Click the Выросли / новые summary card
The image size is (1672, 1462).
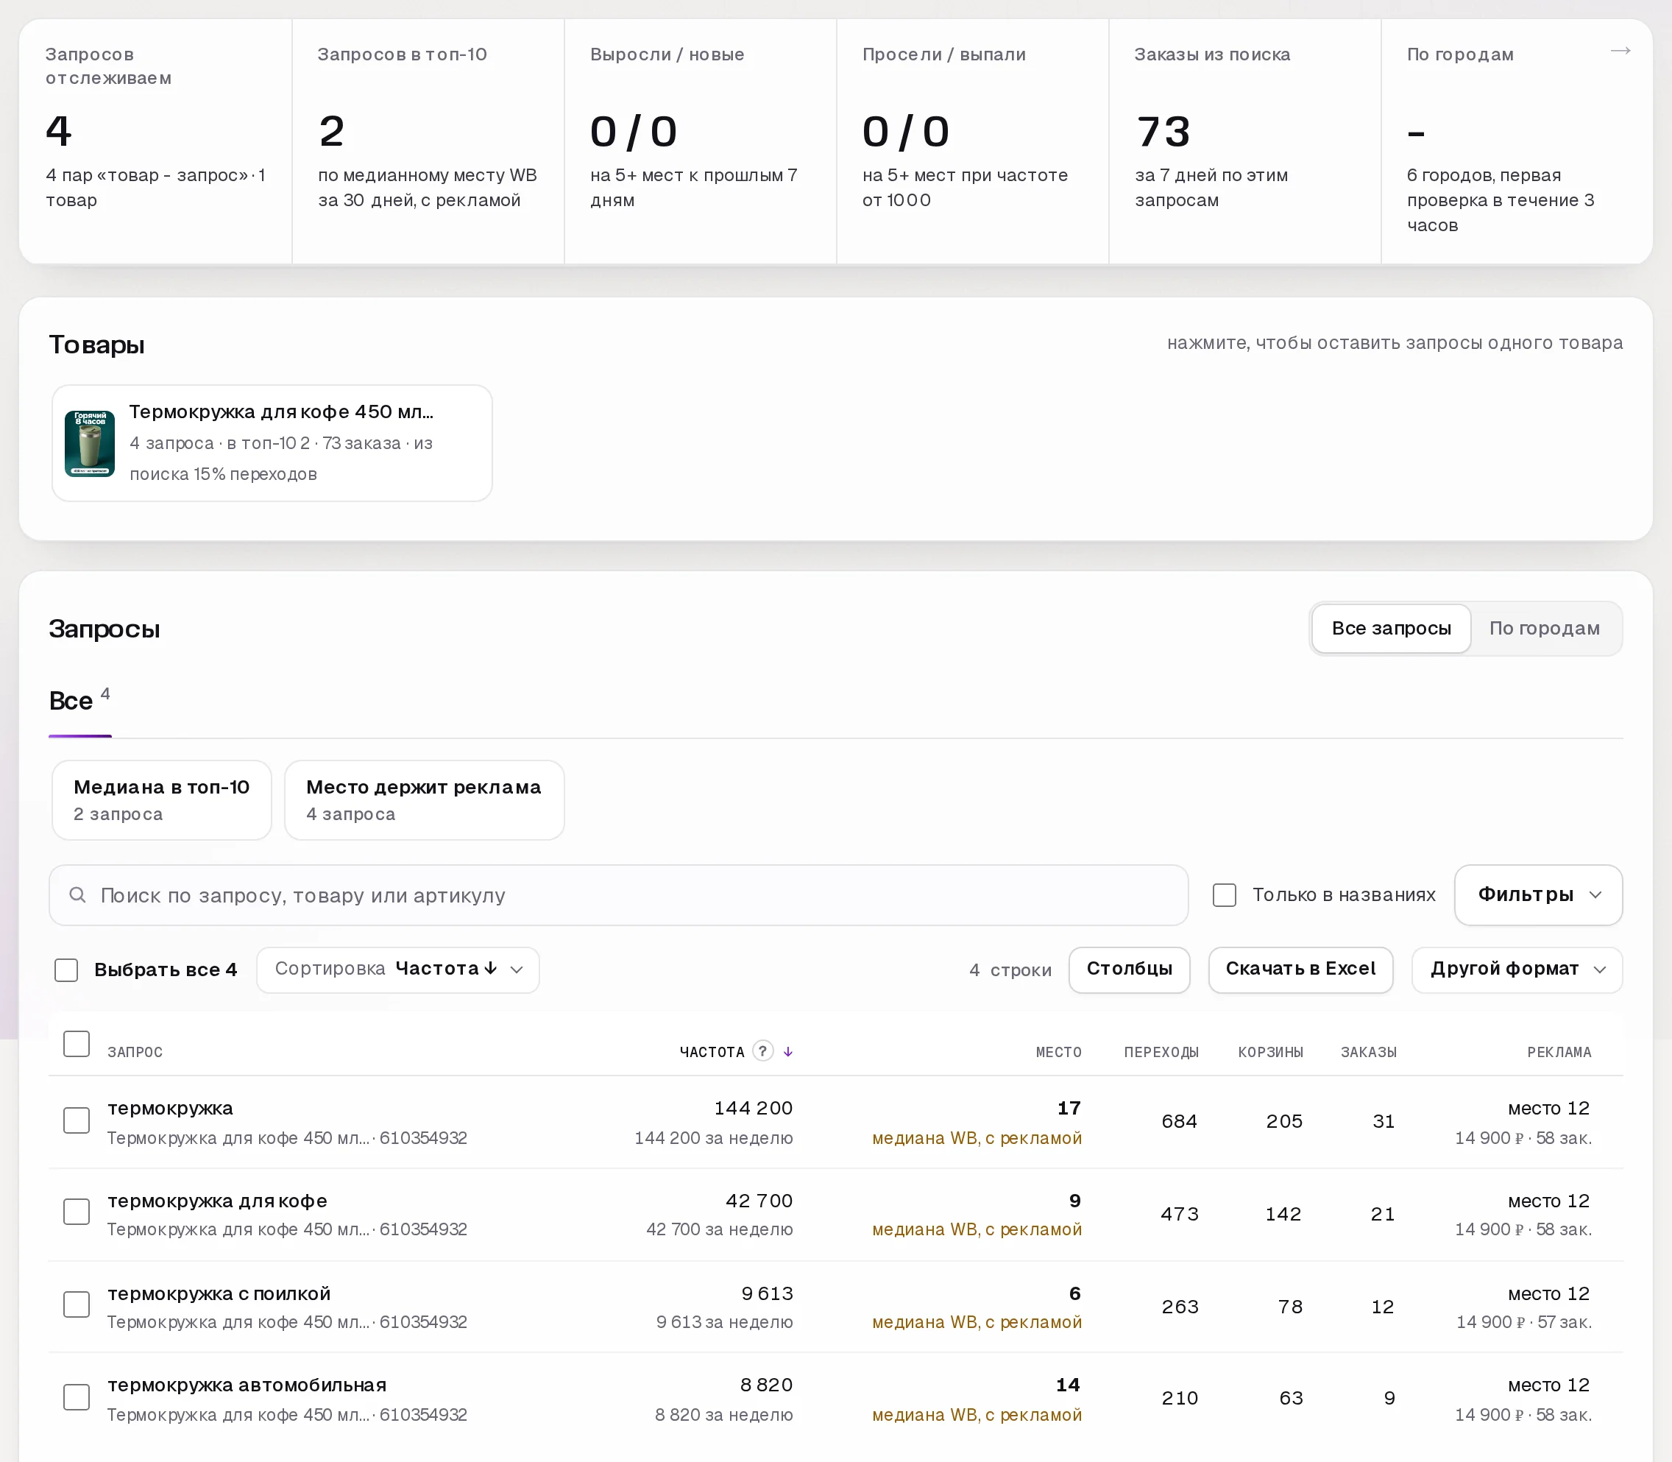[701, 141]
